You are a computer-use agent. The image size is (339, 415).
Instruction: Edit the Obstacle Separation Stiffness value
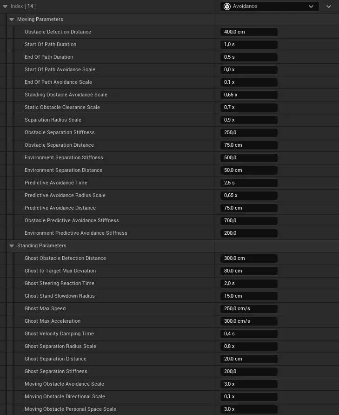point(248,133)
